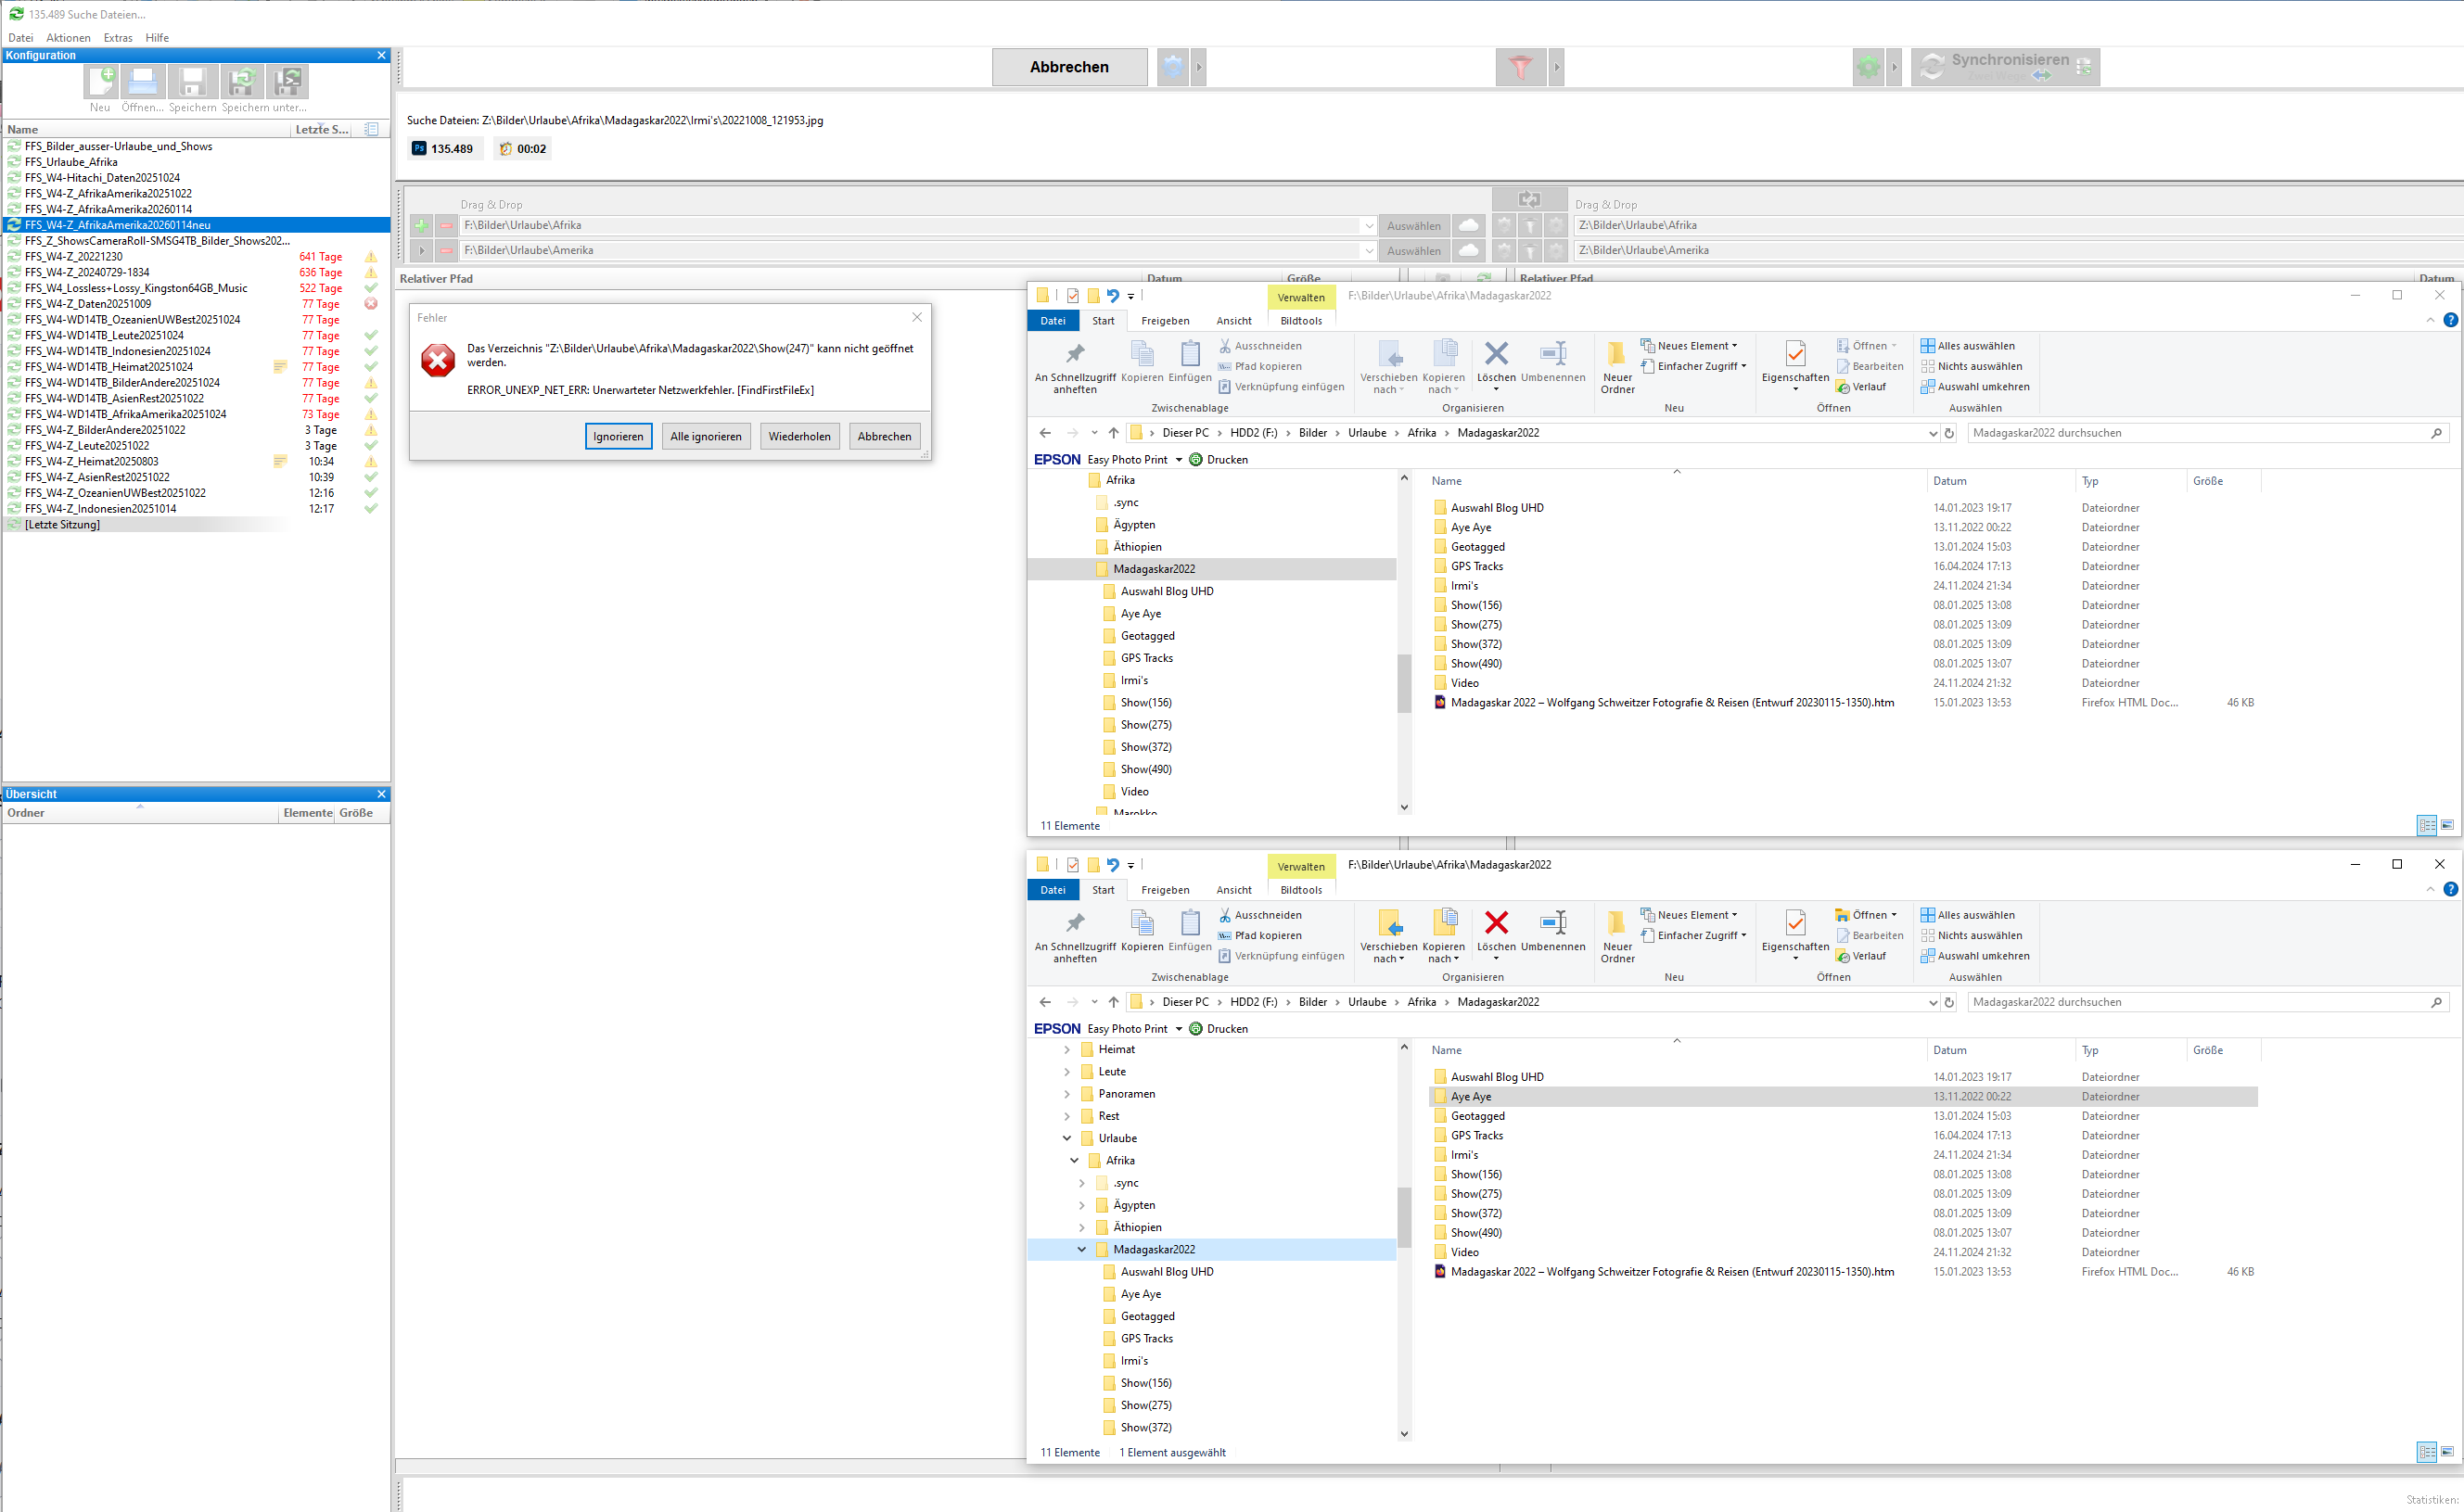Click Auswahl umkehren in lower Explorer
This screenshot has height=1512, width=2464.
(1974, 956)
